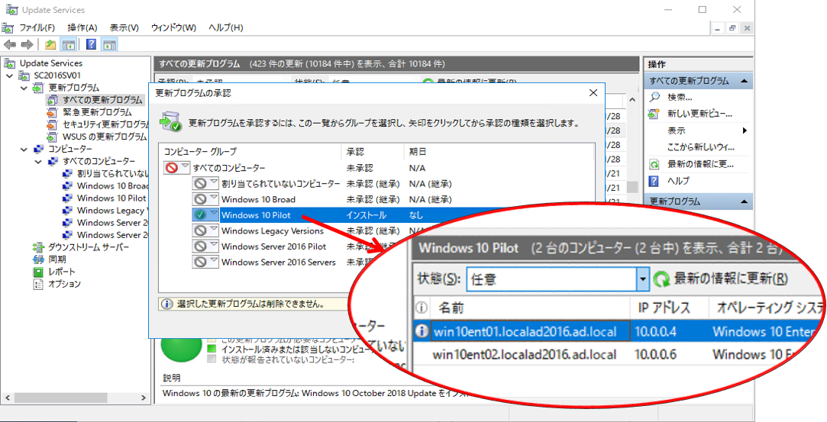Click the info icon beside win10ent01

tap(422, 331)
